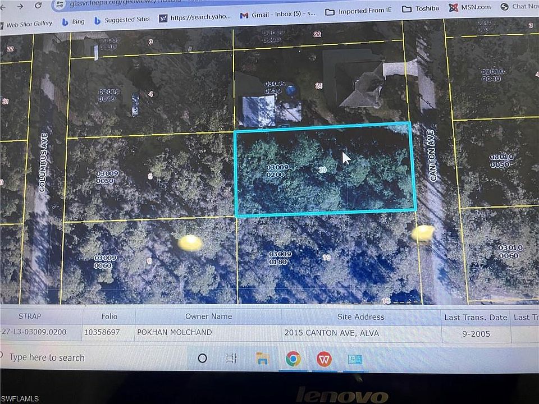The width and height of the screenshot is (539, 404).
Task: Switch to Google Chrome in the taskbar
Action: point(293,358)
